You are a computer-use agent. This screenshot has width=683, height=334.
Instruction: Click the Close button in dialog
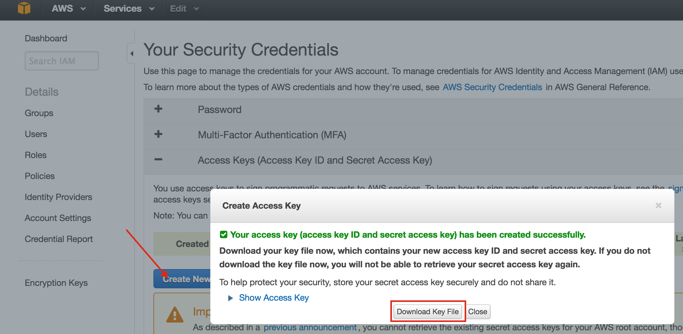(x=478, y=311)
